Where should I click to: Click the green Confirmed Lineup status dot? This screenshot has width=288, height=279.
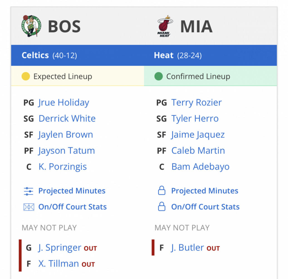pos(159,76)
